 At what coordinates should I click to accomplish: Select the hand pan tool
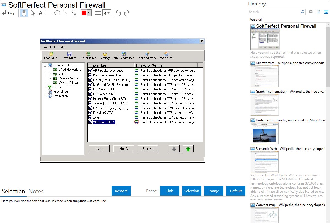coord(24,13)
